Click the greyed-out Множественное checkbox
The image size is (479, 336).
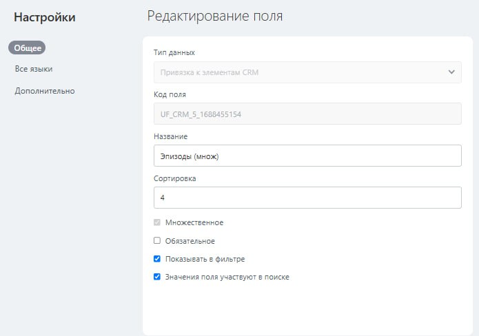[x=157, y=222]
